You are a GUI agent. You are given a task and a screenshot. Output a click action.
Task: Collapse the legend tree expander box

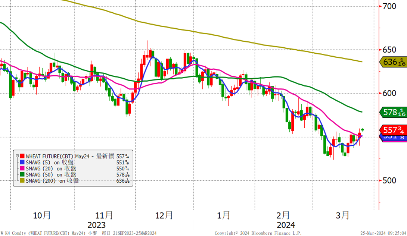tap(18, 156)
